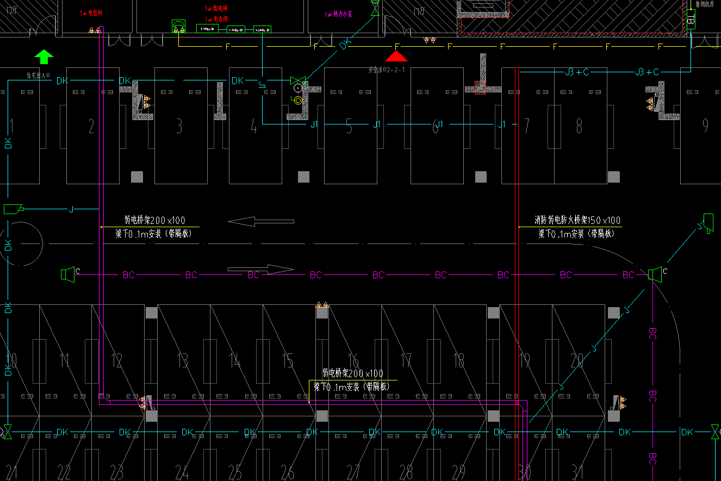Select 弱电桥架200×100 annotation beside left-pointing arrow

[155, 220]
